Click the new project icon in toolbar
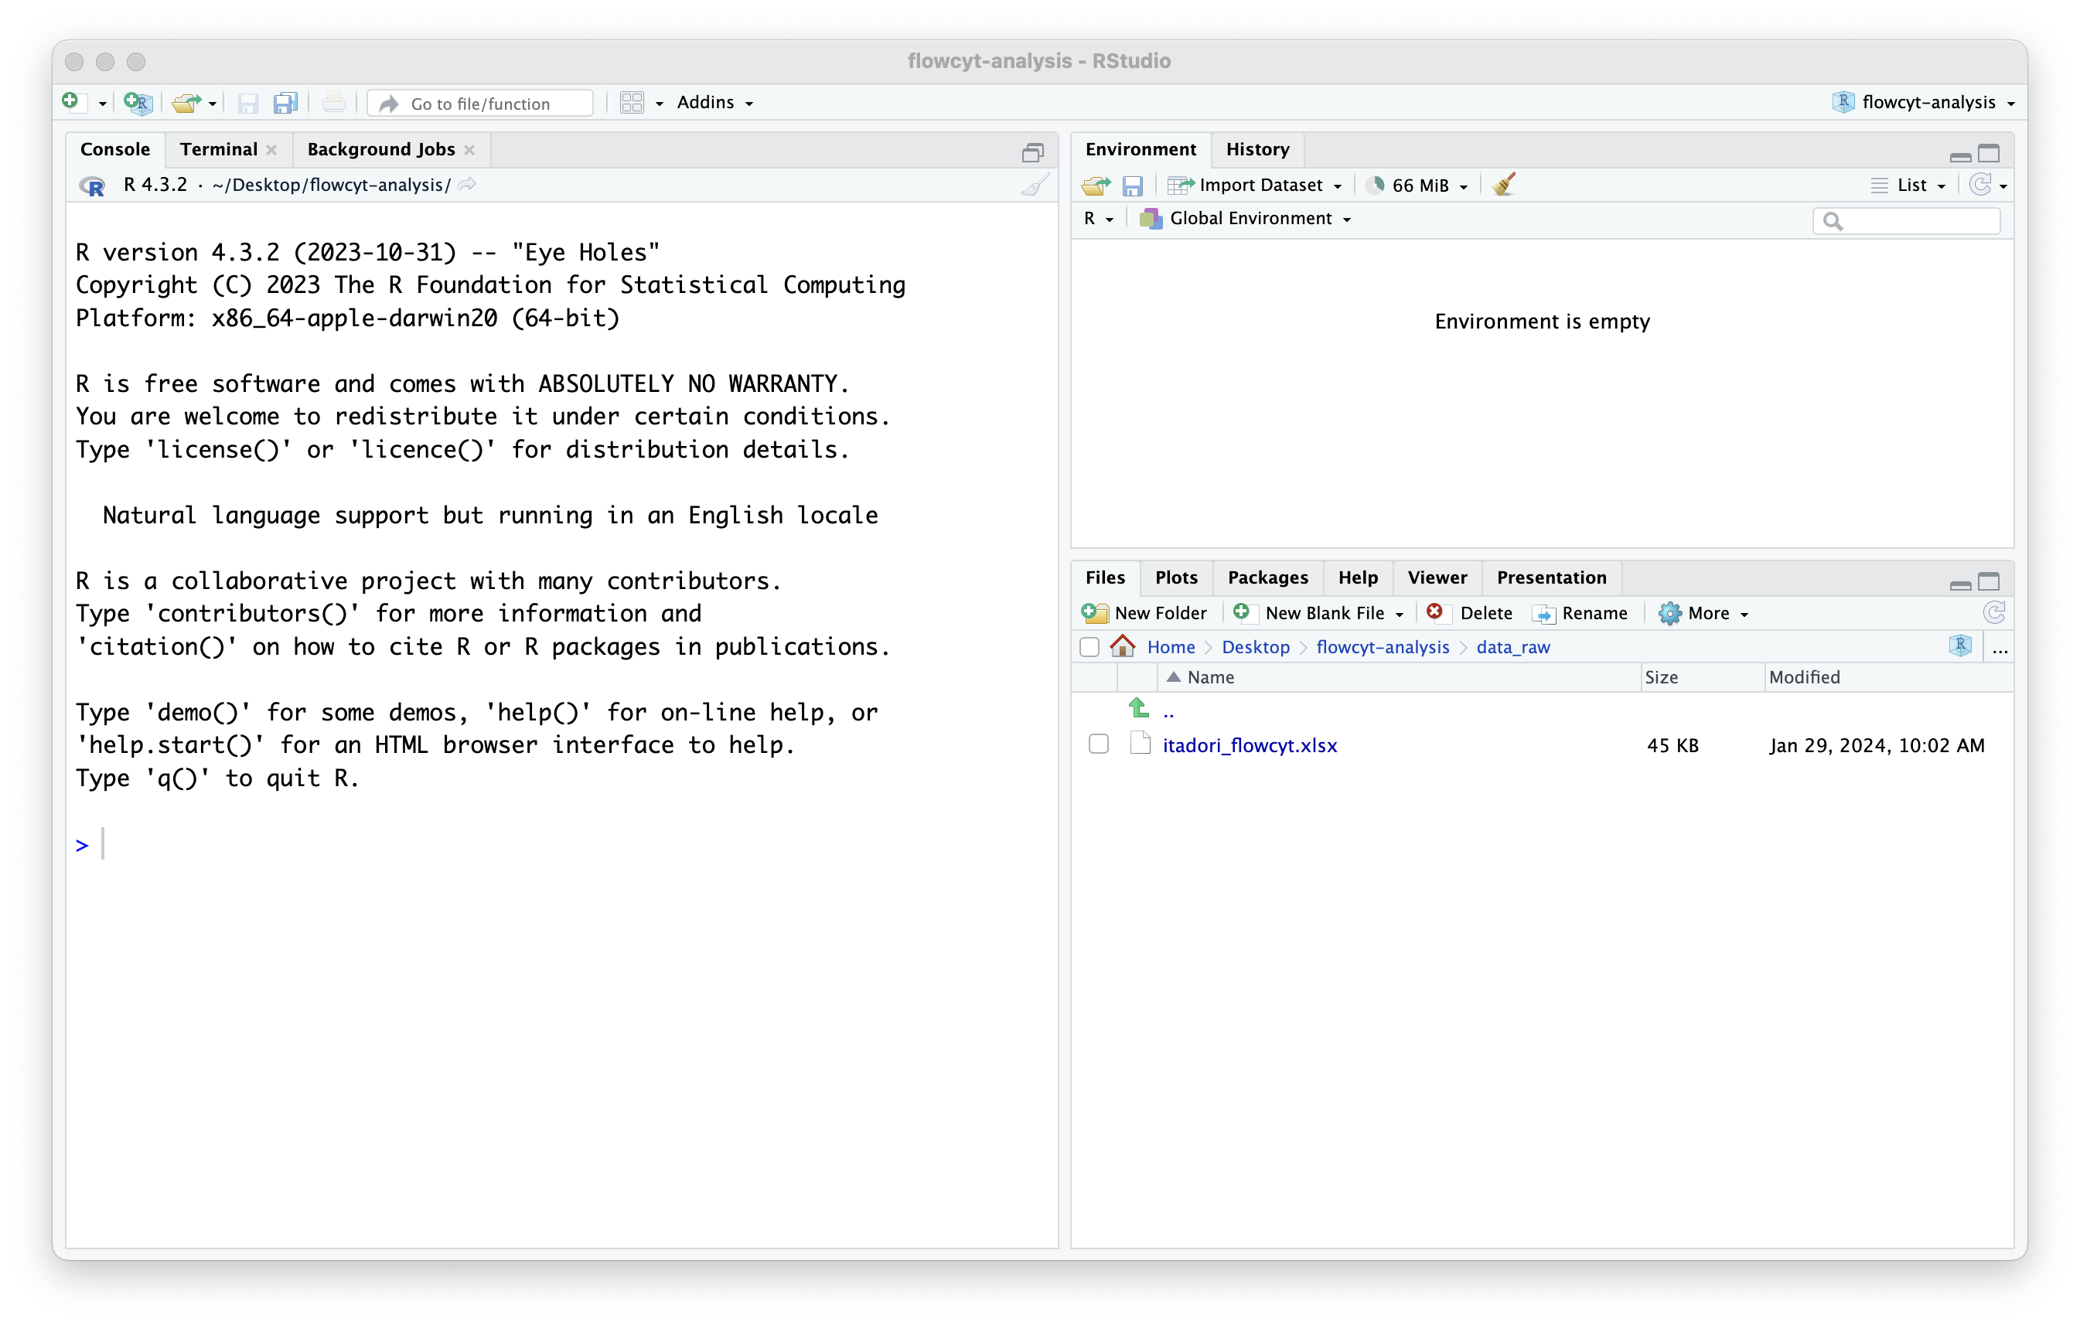Image resolution: width=2080 pixels, height=1325 pixels. tap(138, 103)
